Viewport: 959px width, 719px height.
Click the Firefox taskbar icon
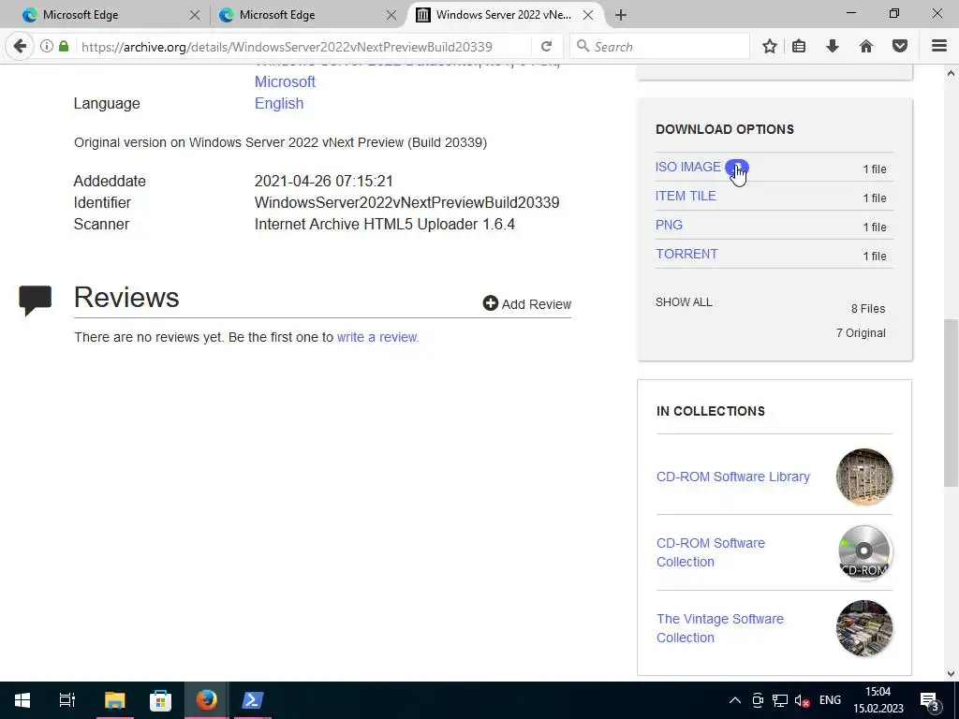point(206,700)
